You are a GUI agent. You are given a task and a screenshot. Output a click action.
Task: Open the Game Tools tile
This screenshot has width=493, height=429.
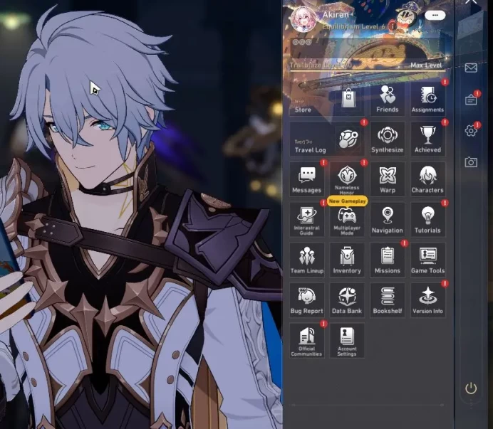(x=427, y=260)
